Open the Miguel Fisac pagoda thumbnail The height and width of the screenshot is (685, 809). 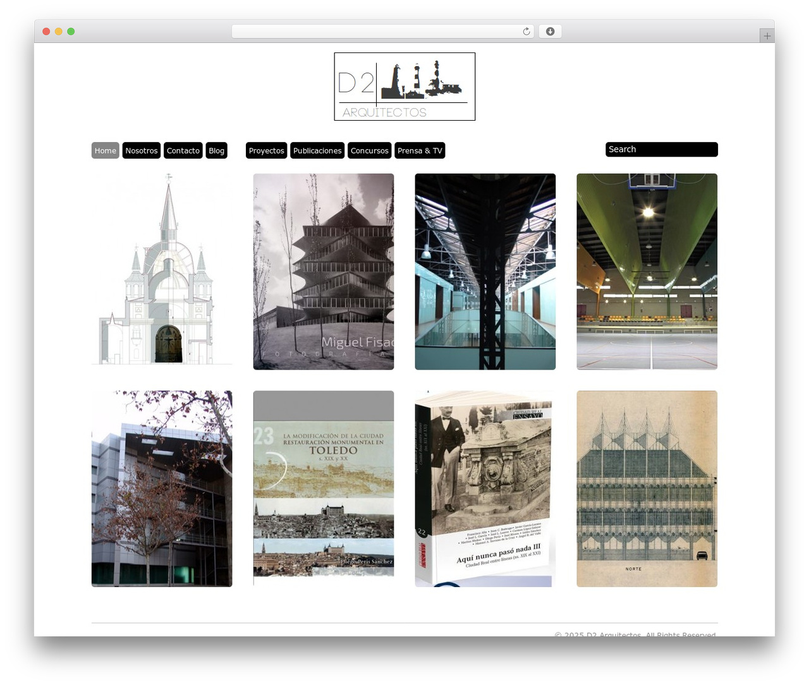click(324, 272)
